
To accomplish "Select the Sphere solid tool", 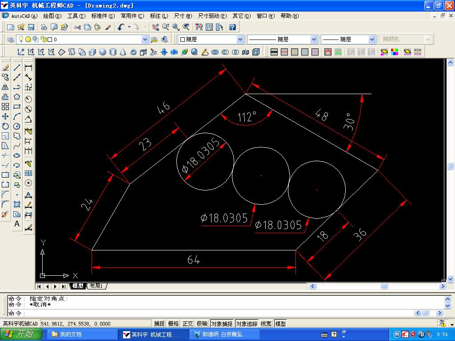I will coord(103,52).
